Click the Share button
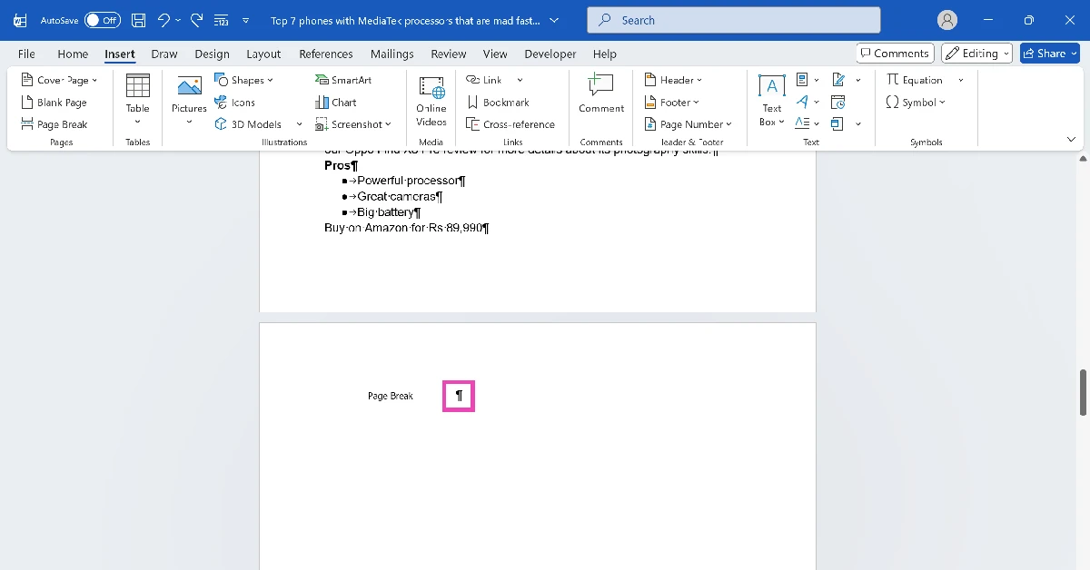 [1048, 53]
